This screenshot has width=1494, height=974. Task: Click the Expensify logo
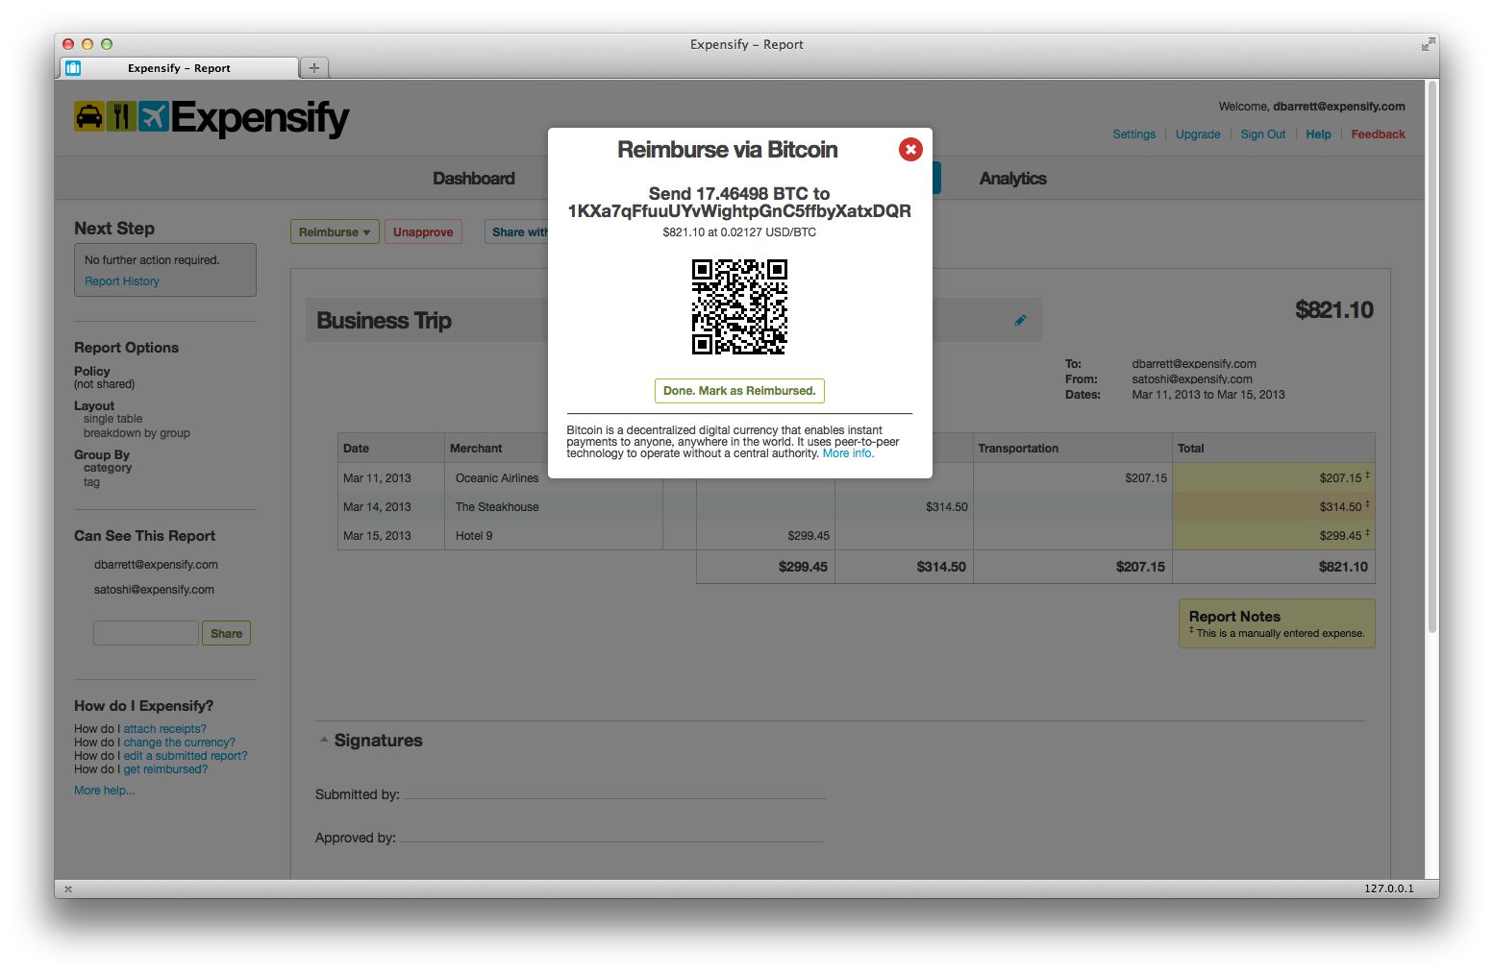tap(212, 118)
